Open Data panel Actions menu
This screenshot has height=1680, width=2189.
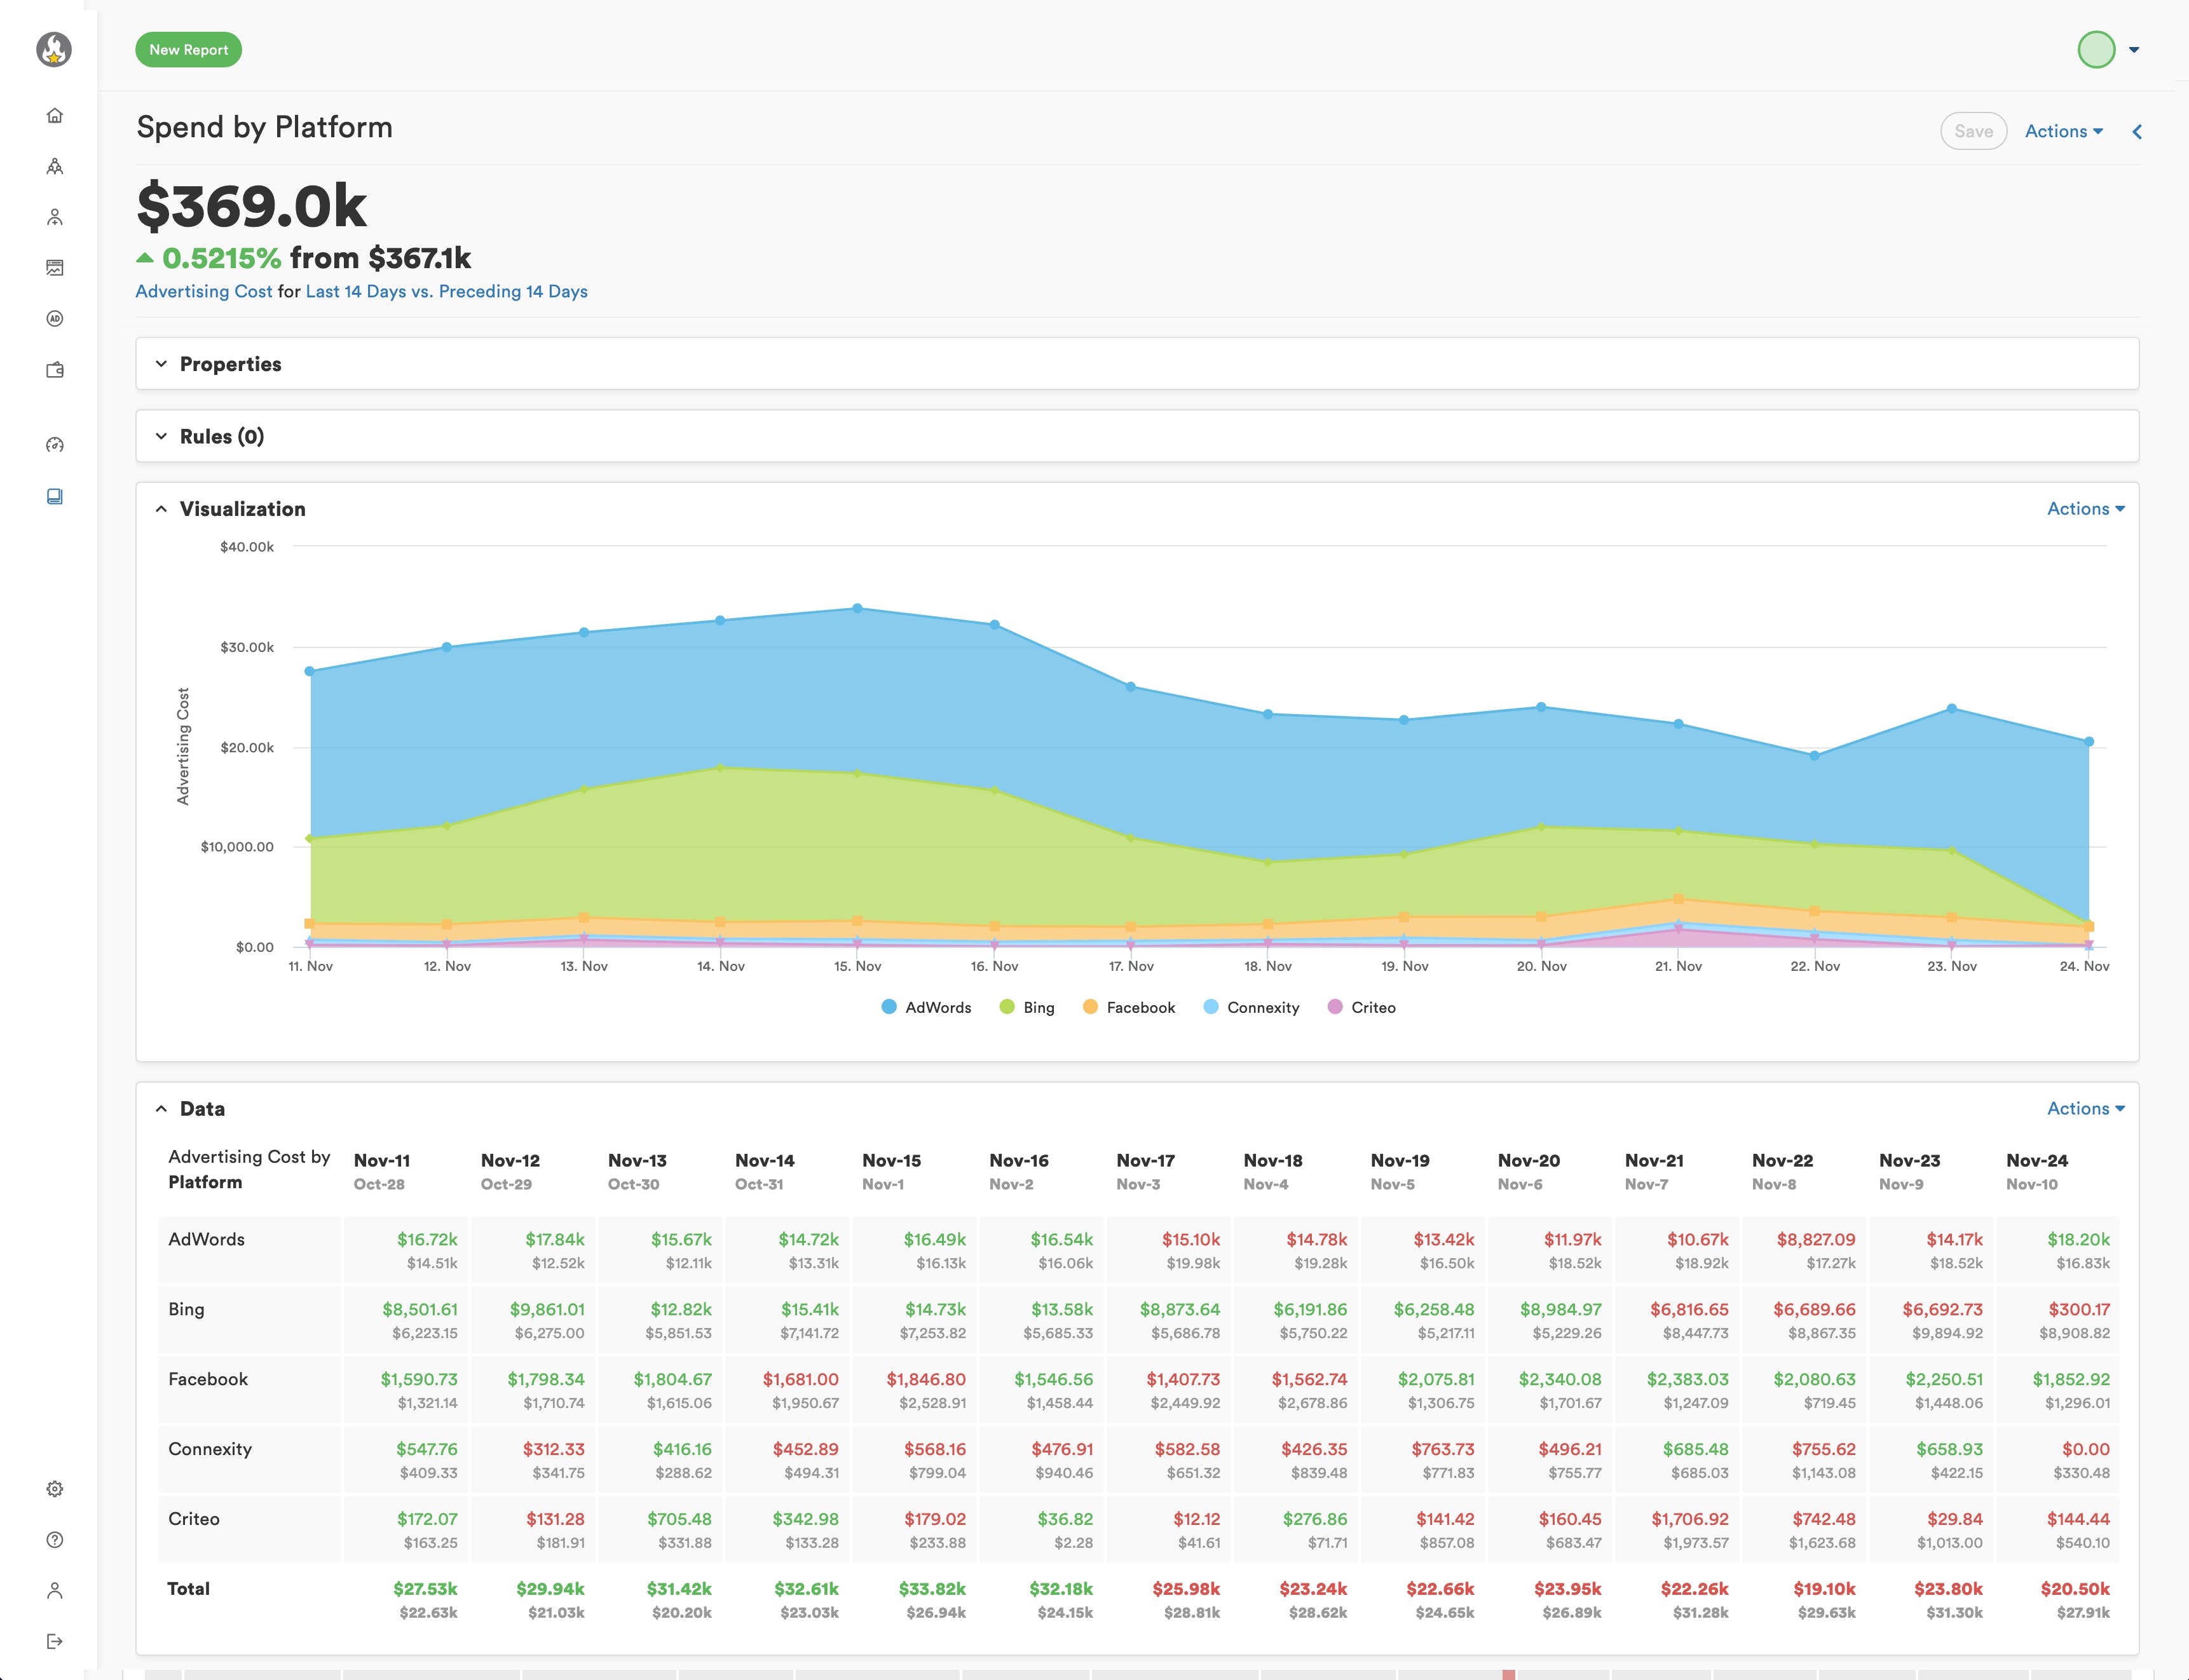point(2085,1108)
